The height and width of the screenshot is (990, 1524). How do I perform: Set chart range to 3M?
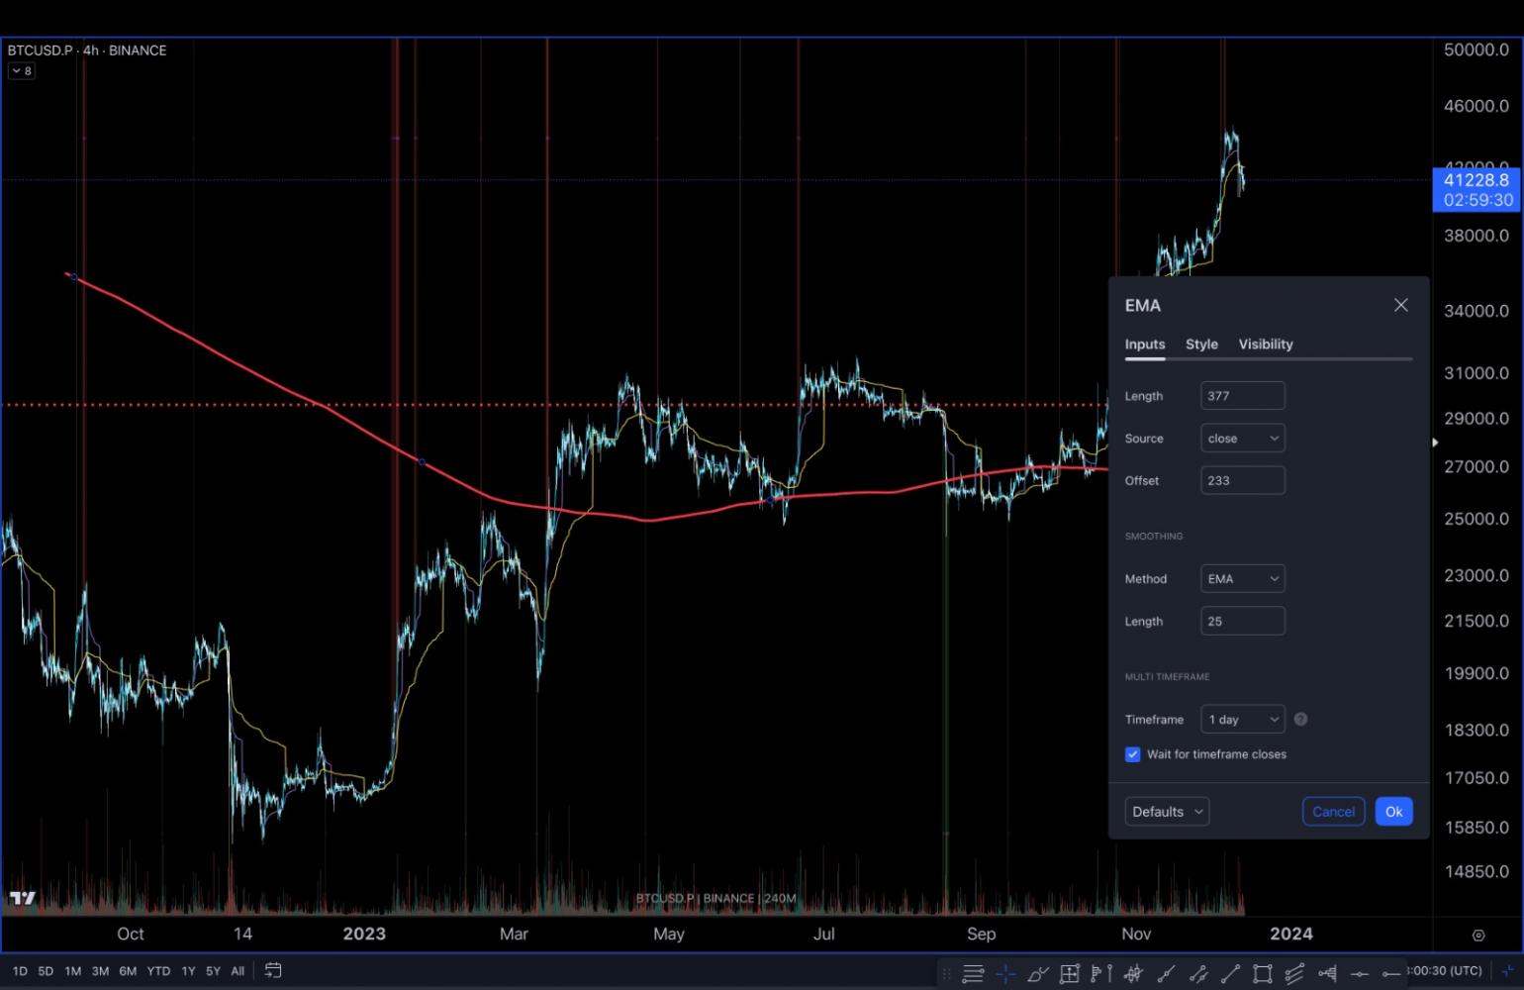(100, 971)
